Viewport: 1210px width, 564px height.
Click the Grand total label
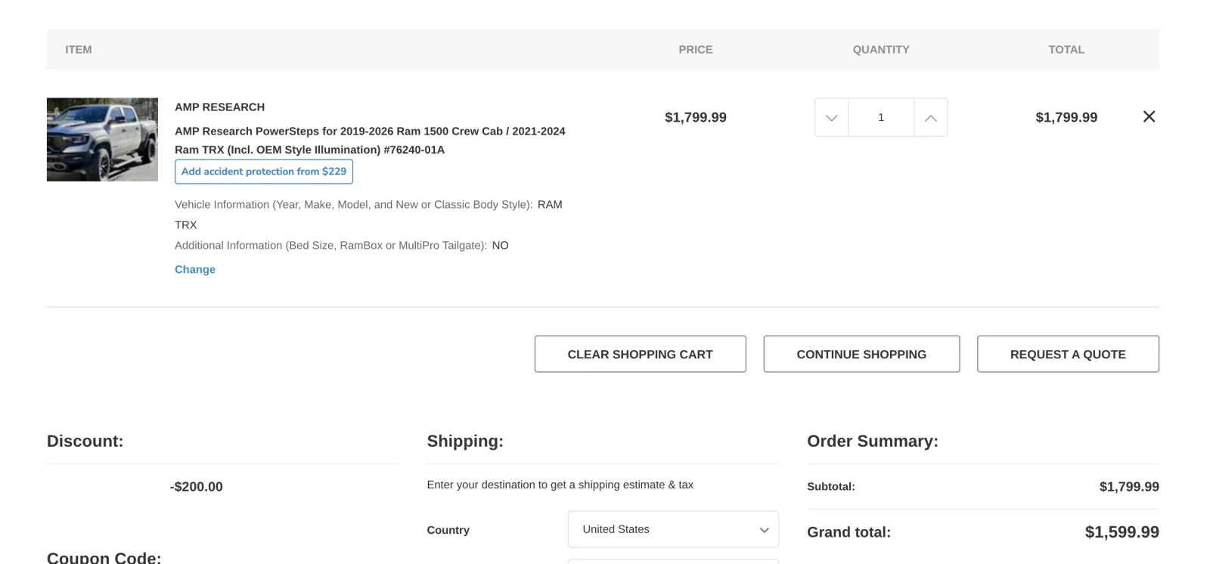click(849, 532)
